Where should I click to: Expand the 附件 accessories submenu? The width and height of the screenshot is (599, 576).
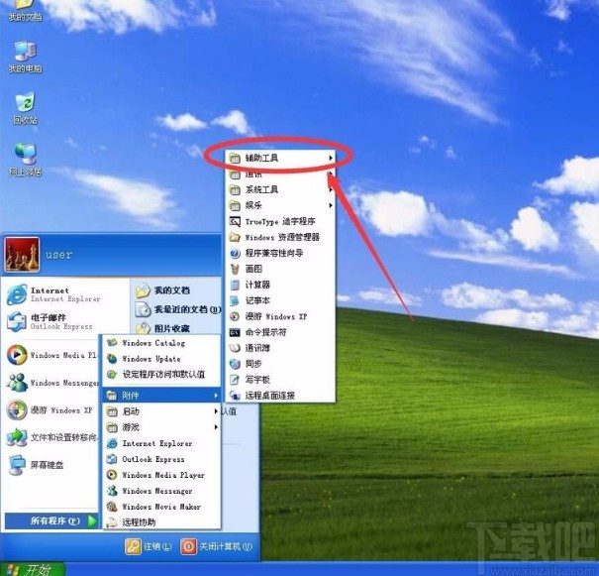click(x=161, y=396)
